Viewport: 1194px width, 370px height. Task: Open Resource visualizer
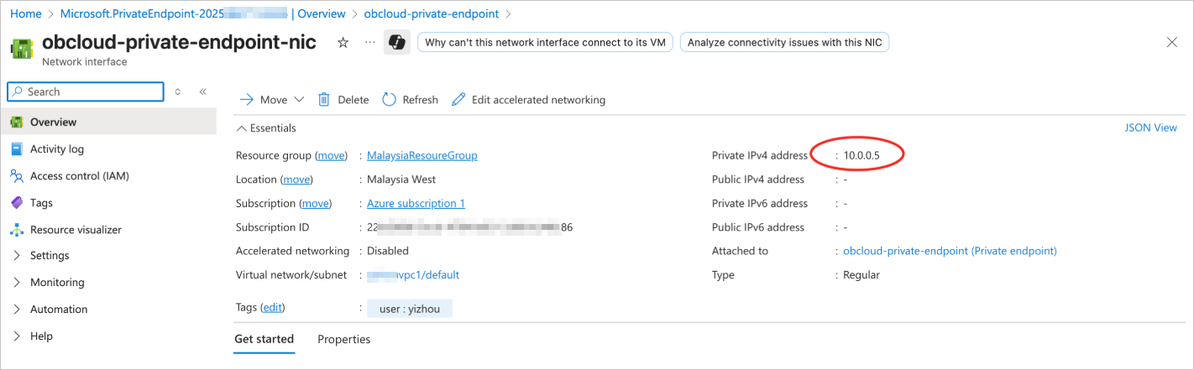pyautogui.click(x=76, y=230)
